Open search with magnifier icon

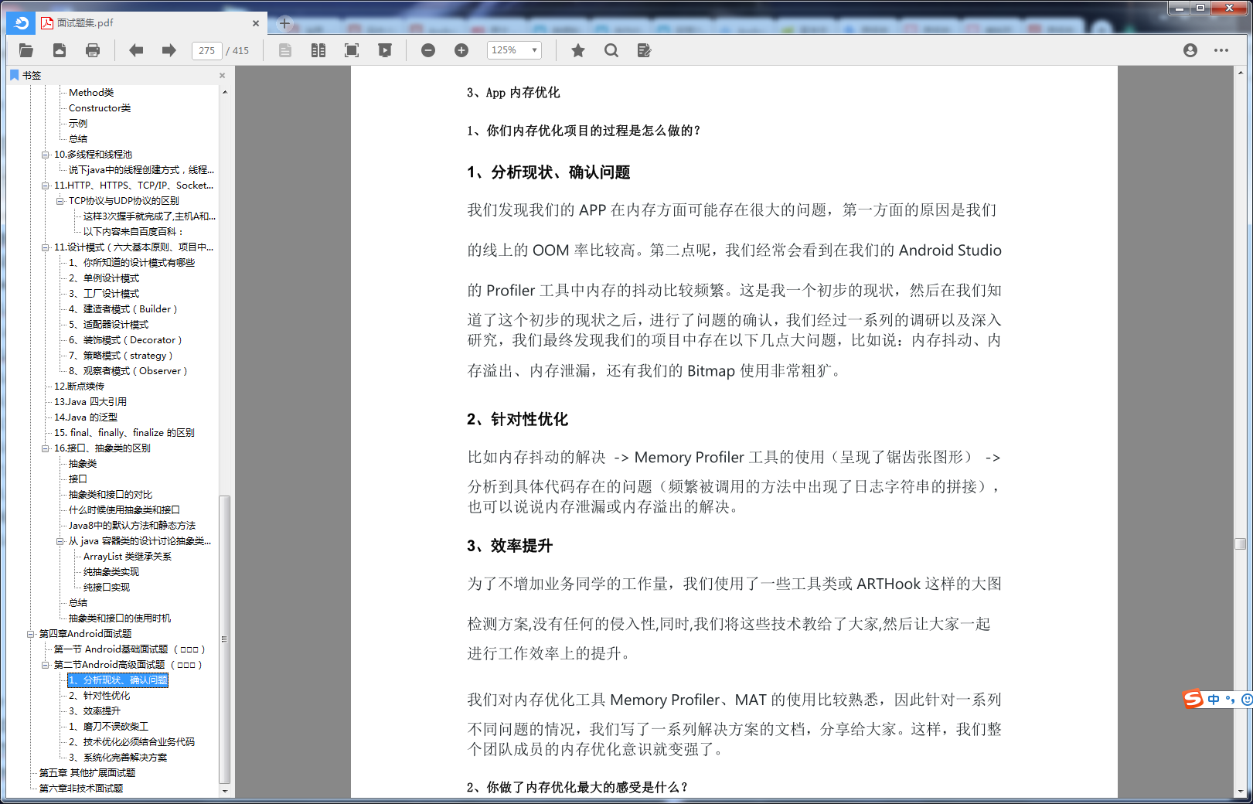coord(611,50)
